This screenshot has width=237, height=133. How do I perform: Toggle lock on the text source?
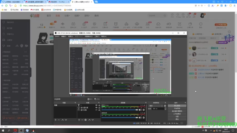click(99, 105)
